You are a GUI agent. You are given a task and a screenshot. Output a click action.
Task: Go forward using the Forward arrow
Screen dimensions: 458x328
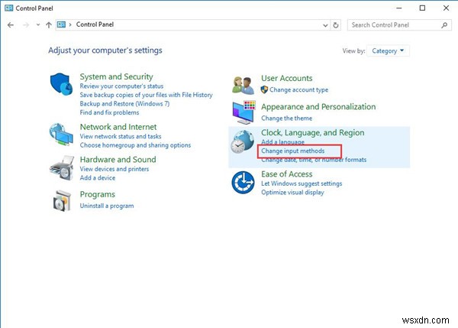coord(26,25)
